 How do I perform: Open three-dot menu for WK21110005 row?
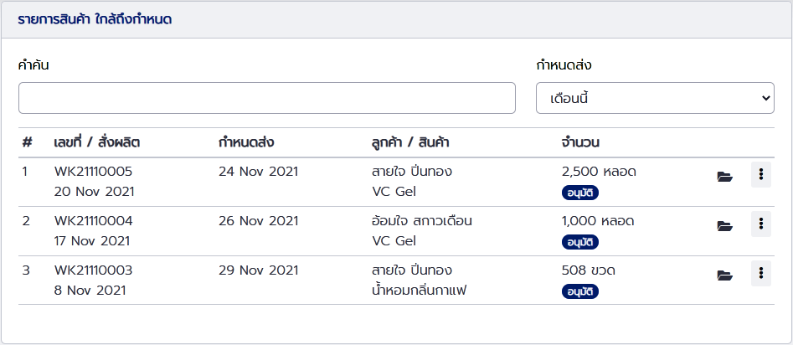(760, 174)
